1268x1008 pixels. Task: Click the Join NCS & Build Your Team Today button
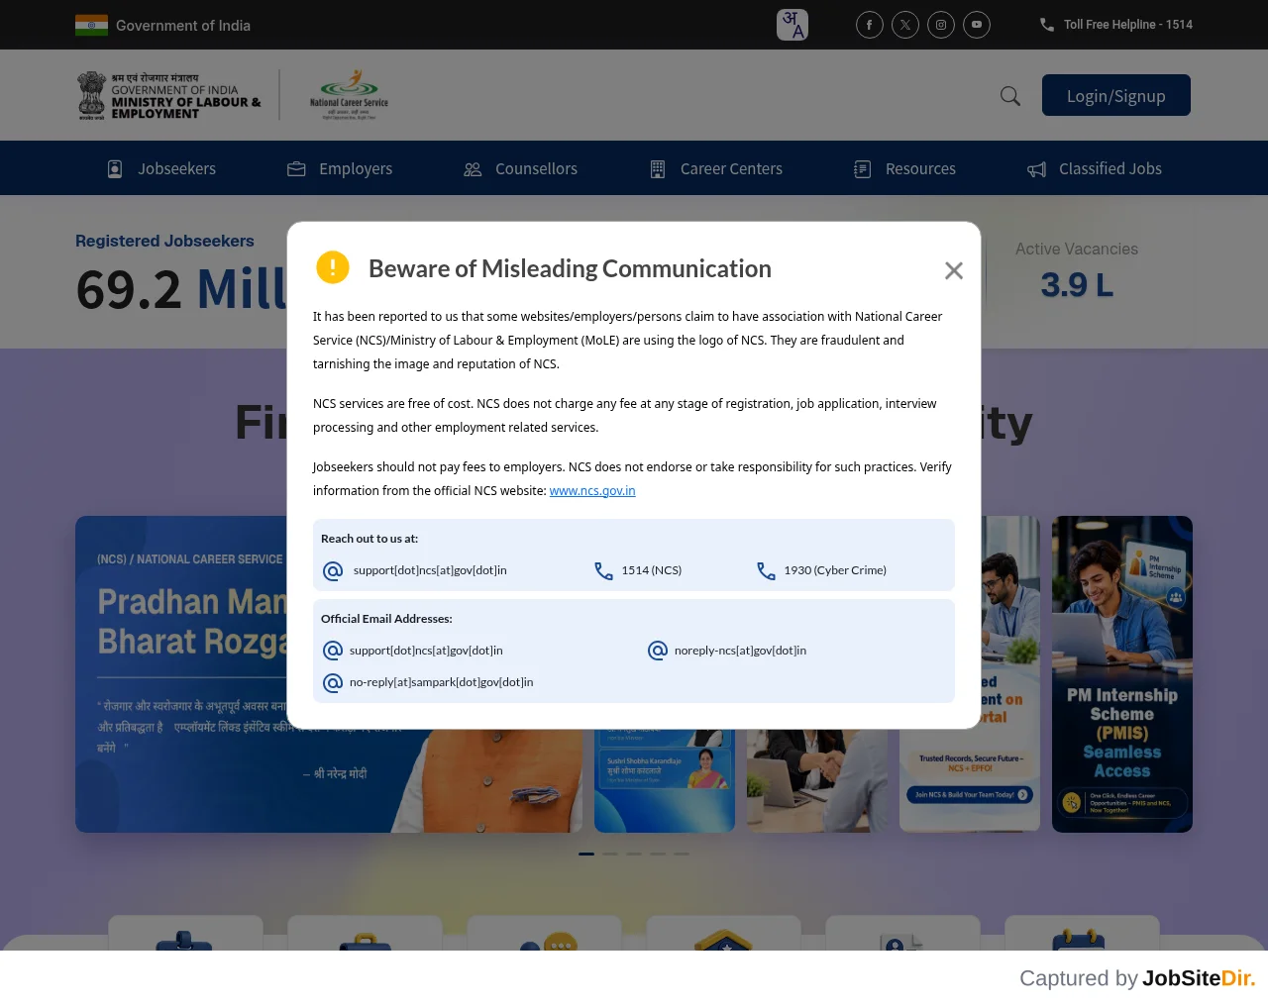[x=969, y=795]
